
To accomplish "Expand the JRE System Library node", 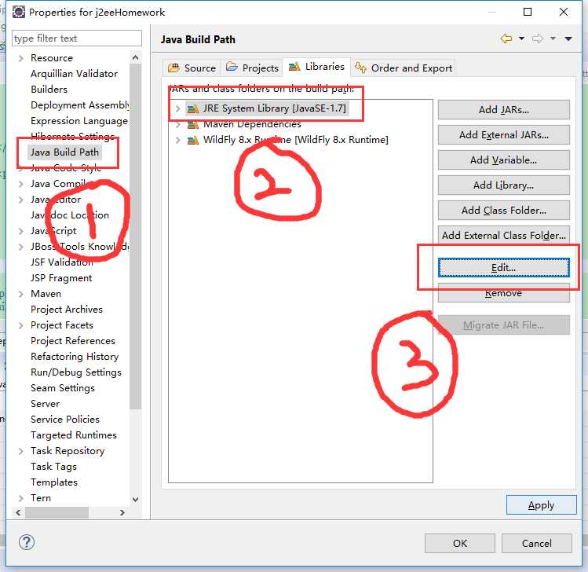I will coord(177,109).
